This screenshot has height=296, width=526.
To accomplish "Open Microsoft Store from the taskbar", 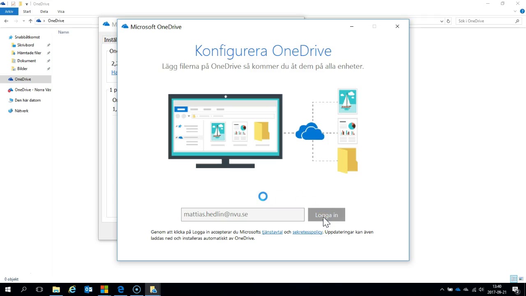I will pos(104,289).
